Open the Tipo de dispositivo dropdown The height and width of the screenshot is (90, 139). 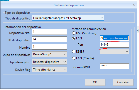click(x=68, y=18)
